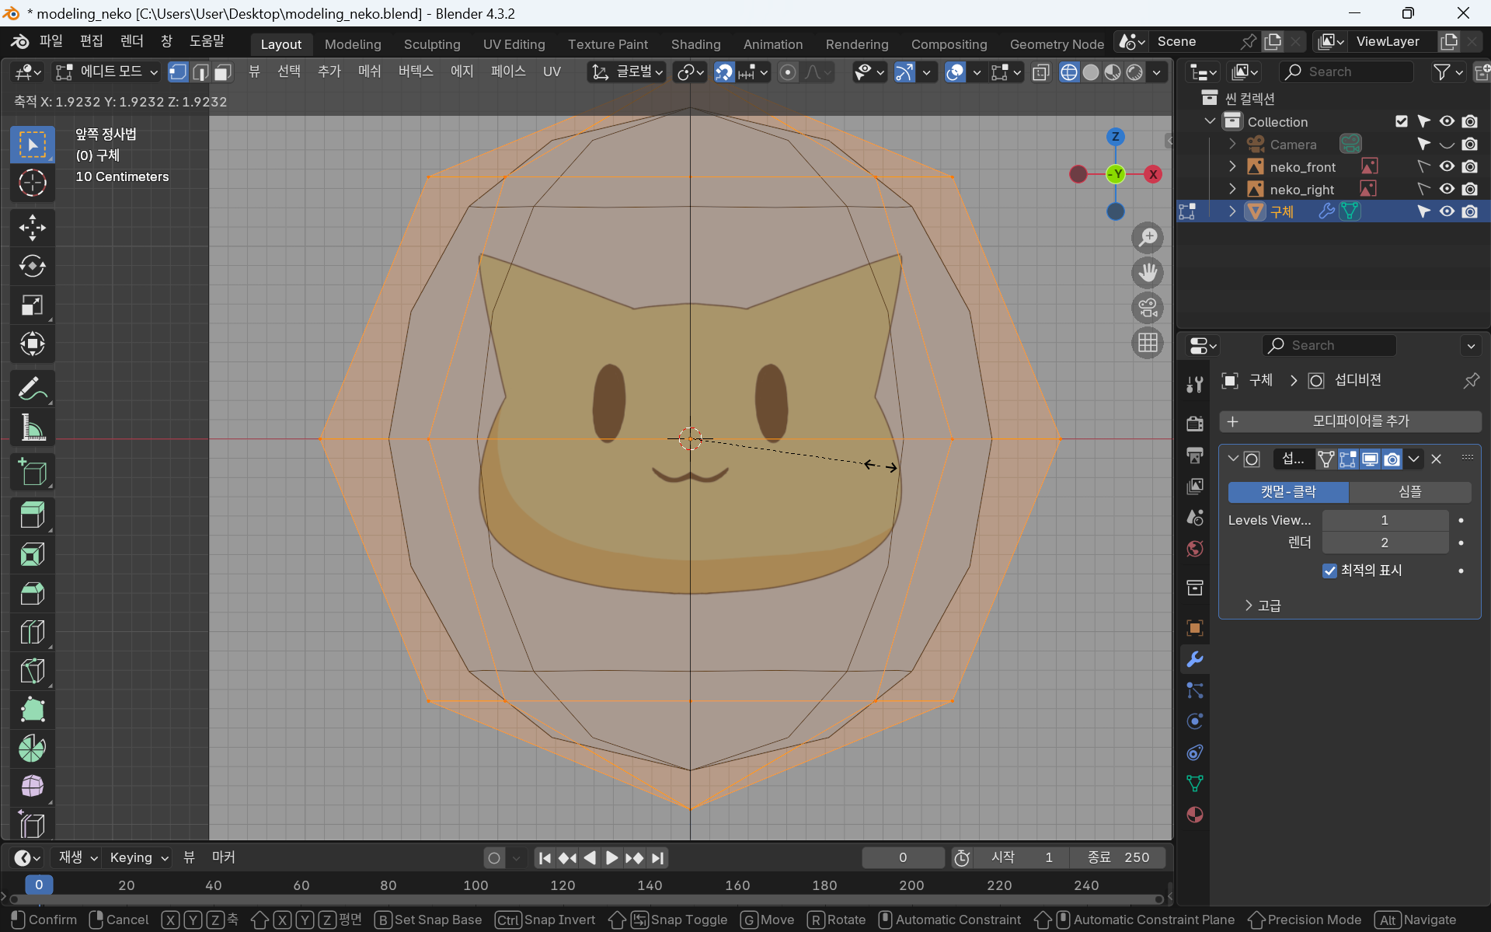Screen dimensions: 1491x932
Task: Open the 메쉬 menu in viewport header
Action: 369,72
